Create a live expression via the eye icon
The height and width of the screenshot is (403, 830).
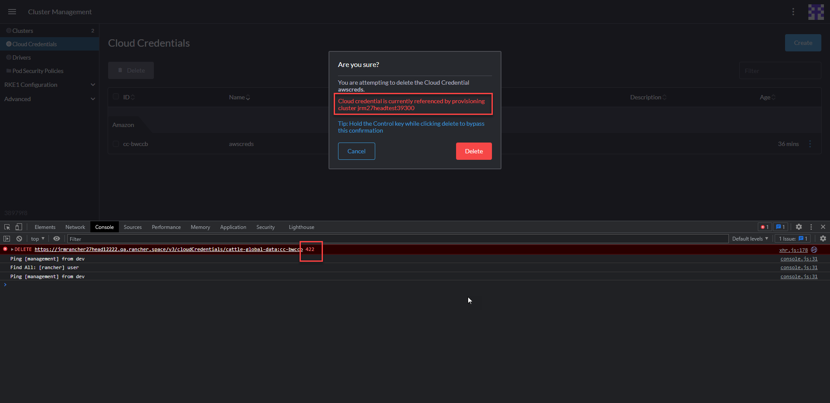pyautogui.click(x=57, y=238)
